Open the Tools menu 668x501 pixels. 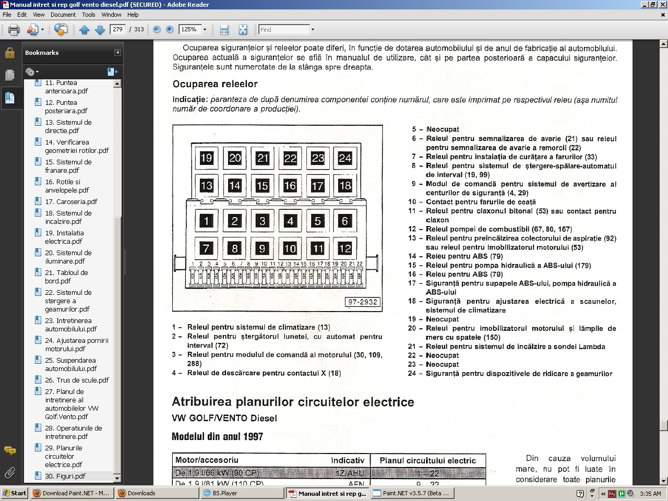pos(89,15)
